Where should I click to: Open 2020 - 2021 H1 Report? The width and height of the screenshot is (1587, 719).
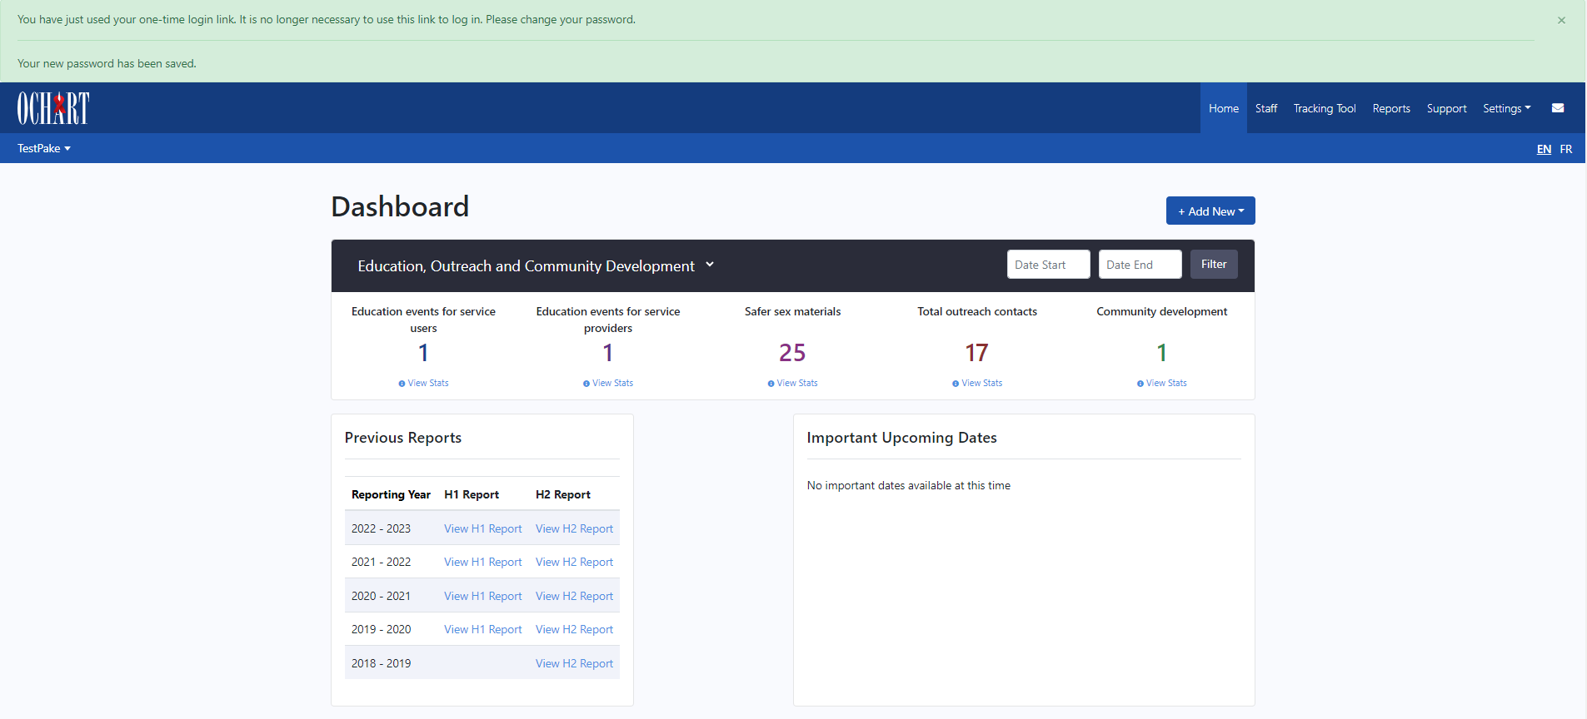pos(483,596)
